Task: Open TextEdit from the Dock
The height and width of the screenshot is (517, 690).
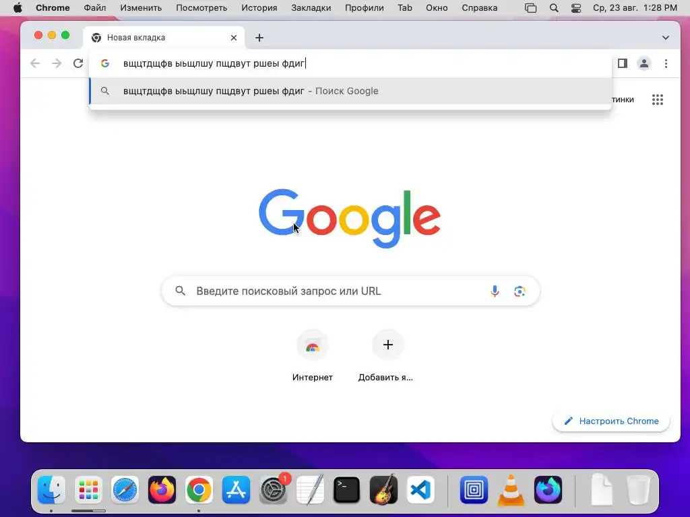Action: pos(310,489)
